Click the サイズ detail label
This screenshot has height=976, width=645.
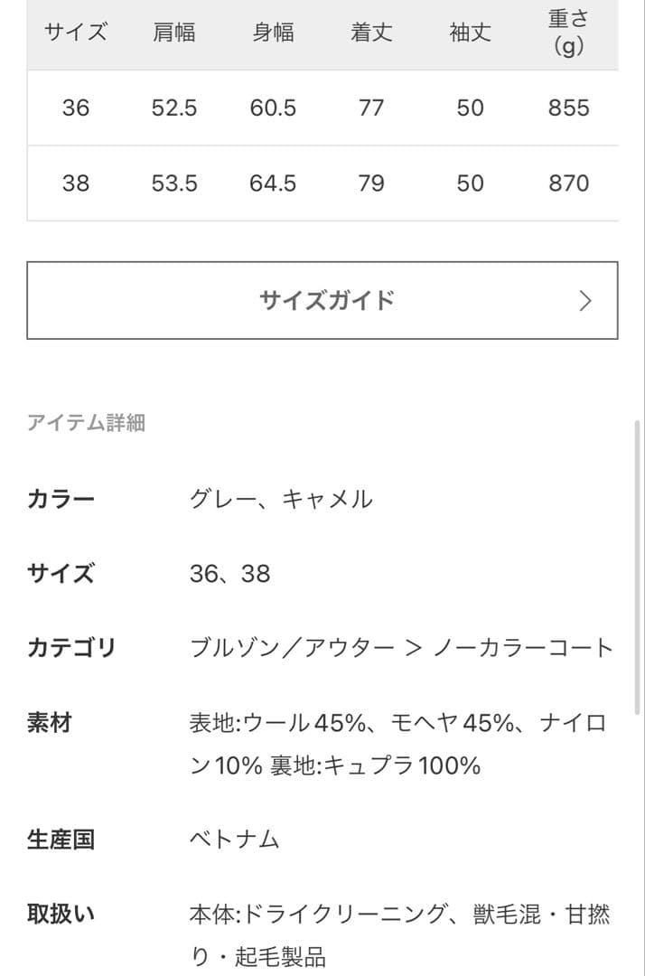click(59, 573)
